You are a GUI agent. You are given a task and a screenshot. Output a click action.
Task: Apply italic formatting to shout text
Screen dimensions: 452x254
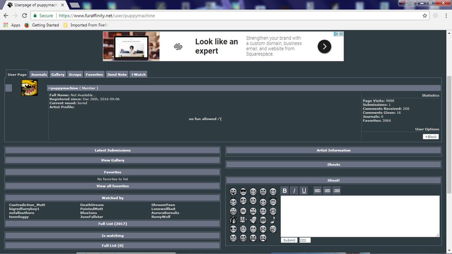(294, 190)
